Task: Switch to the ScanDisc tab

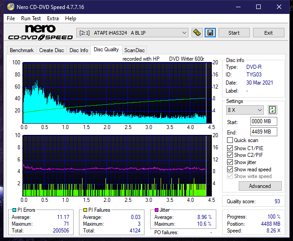Action: 134,50
